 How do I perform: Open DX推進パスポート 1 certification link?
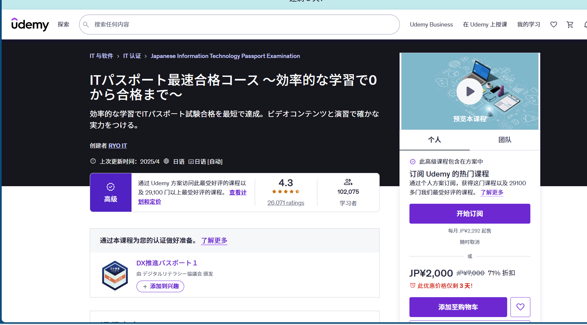[x=167, y=263]
